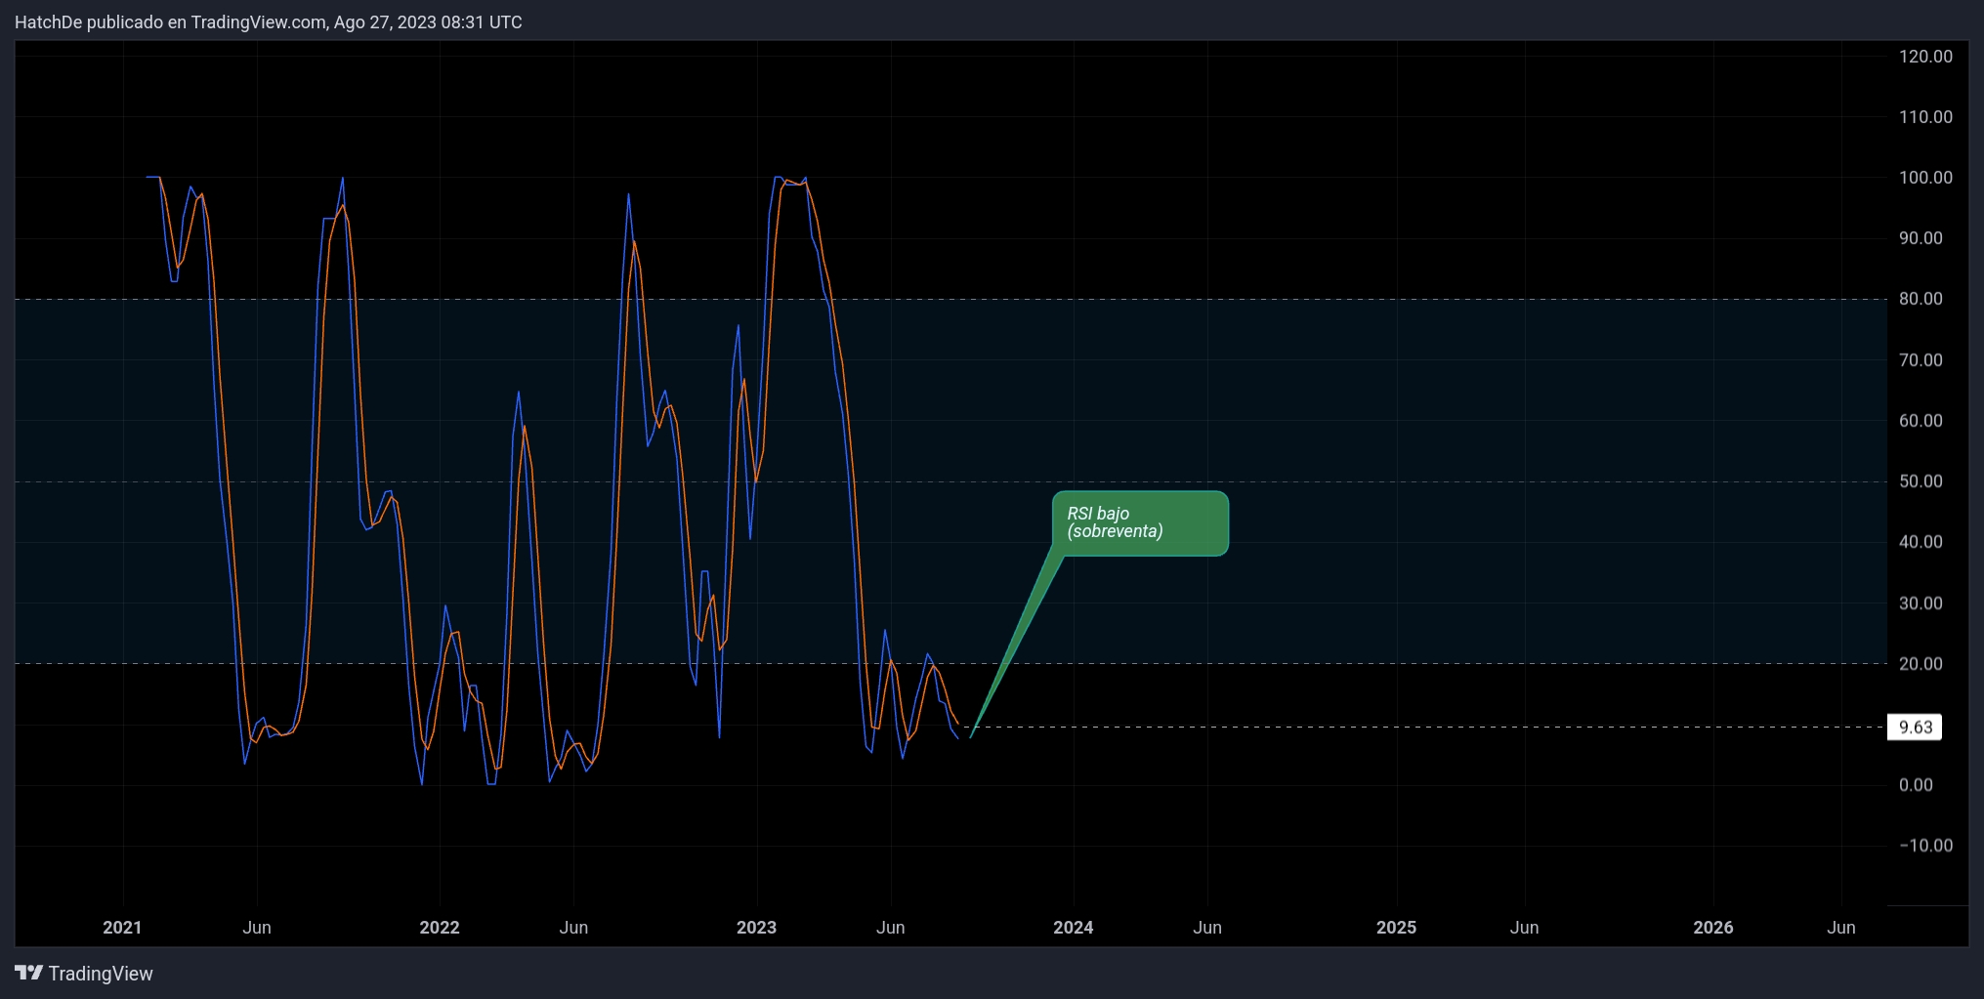This screenshot has height=999, width=1984.
Task: Click the 2023 time axis label
Action: (x=756, y=928)
